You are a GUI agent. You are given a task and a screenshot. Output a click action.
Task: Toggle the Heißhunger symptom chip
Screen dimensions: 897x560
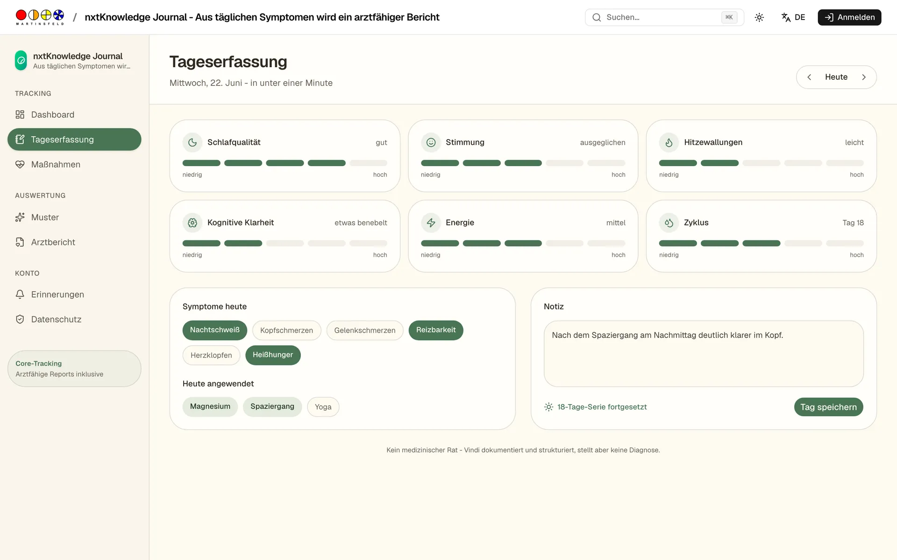[273, 355]
